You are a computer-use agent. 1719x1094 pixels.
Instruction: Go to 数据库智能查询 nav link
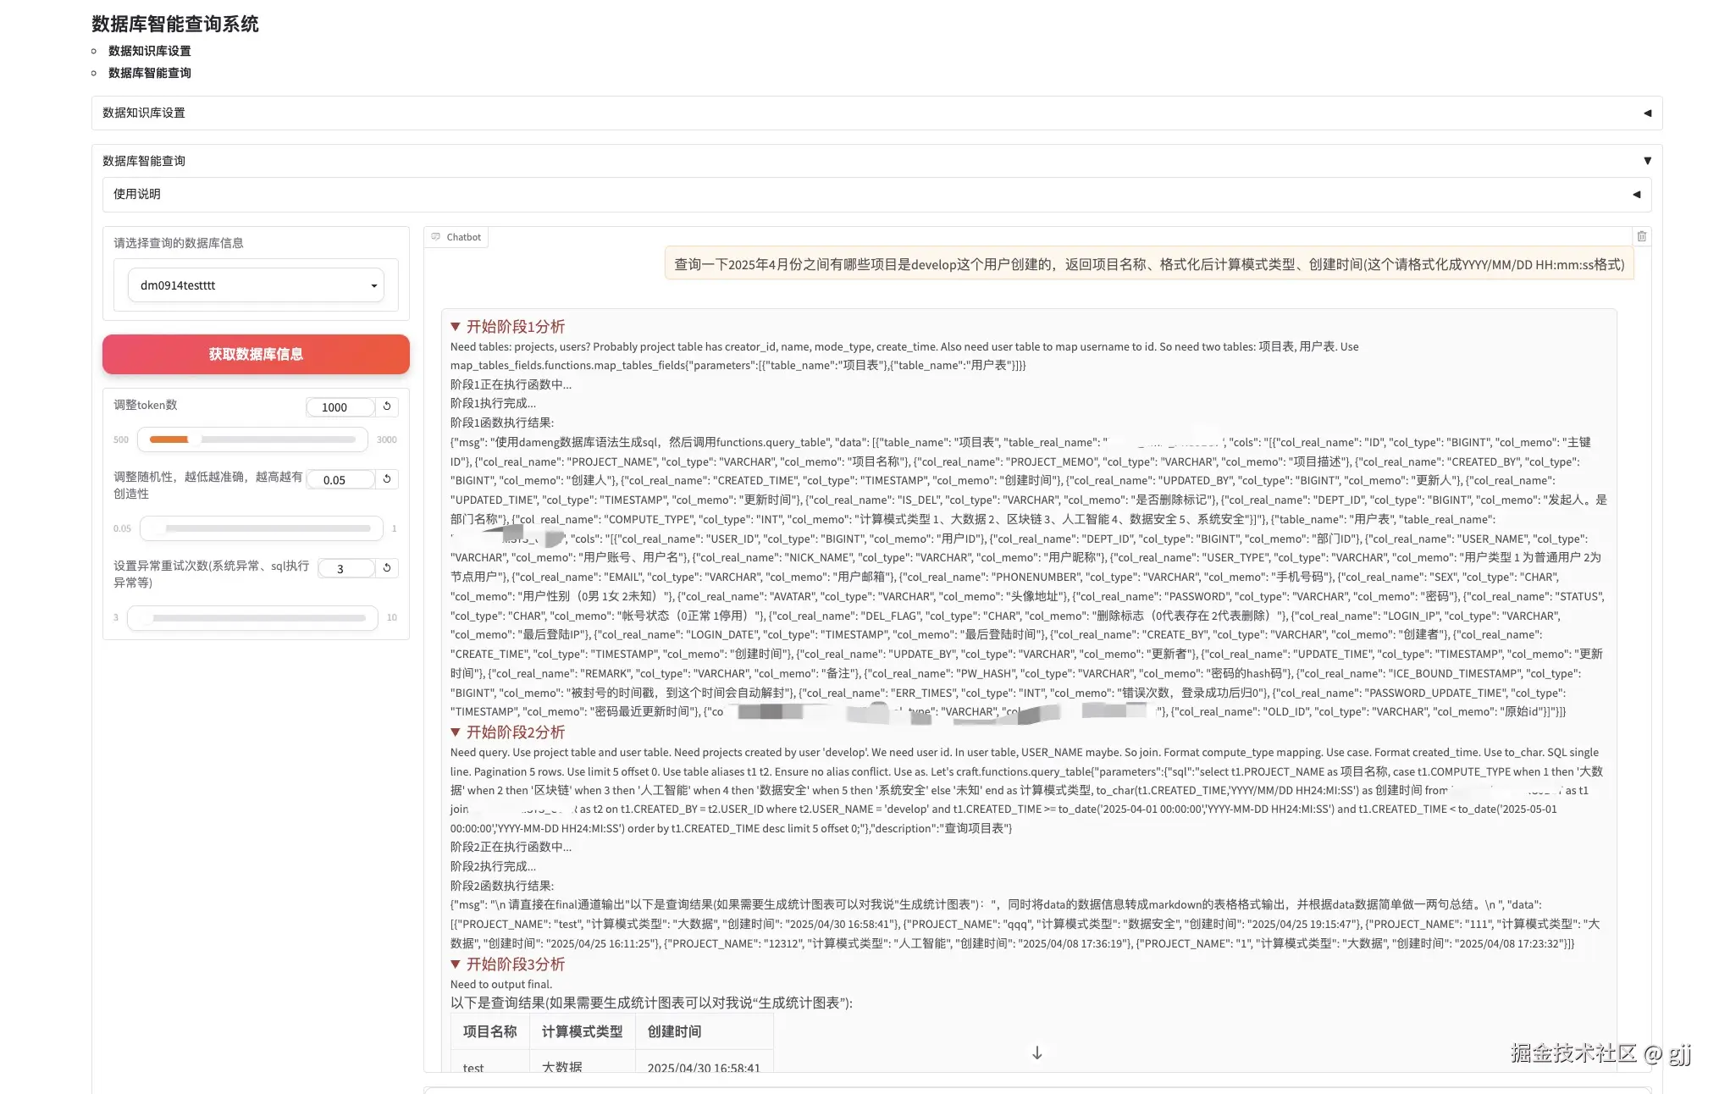(149, 73)
